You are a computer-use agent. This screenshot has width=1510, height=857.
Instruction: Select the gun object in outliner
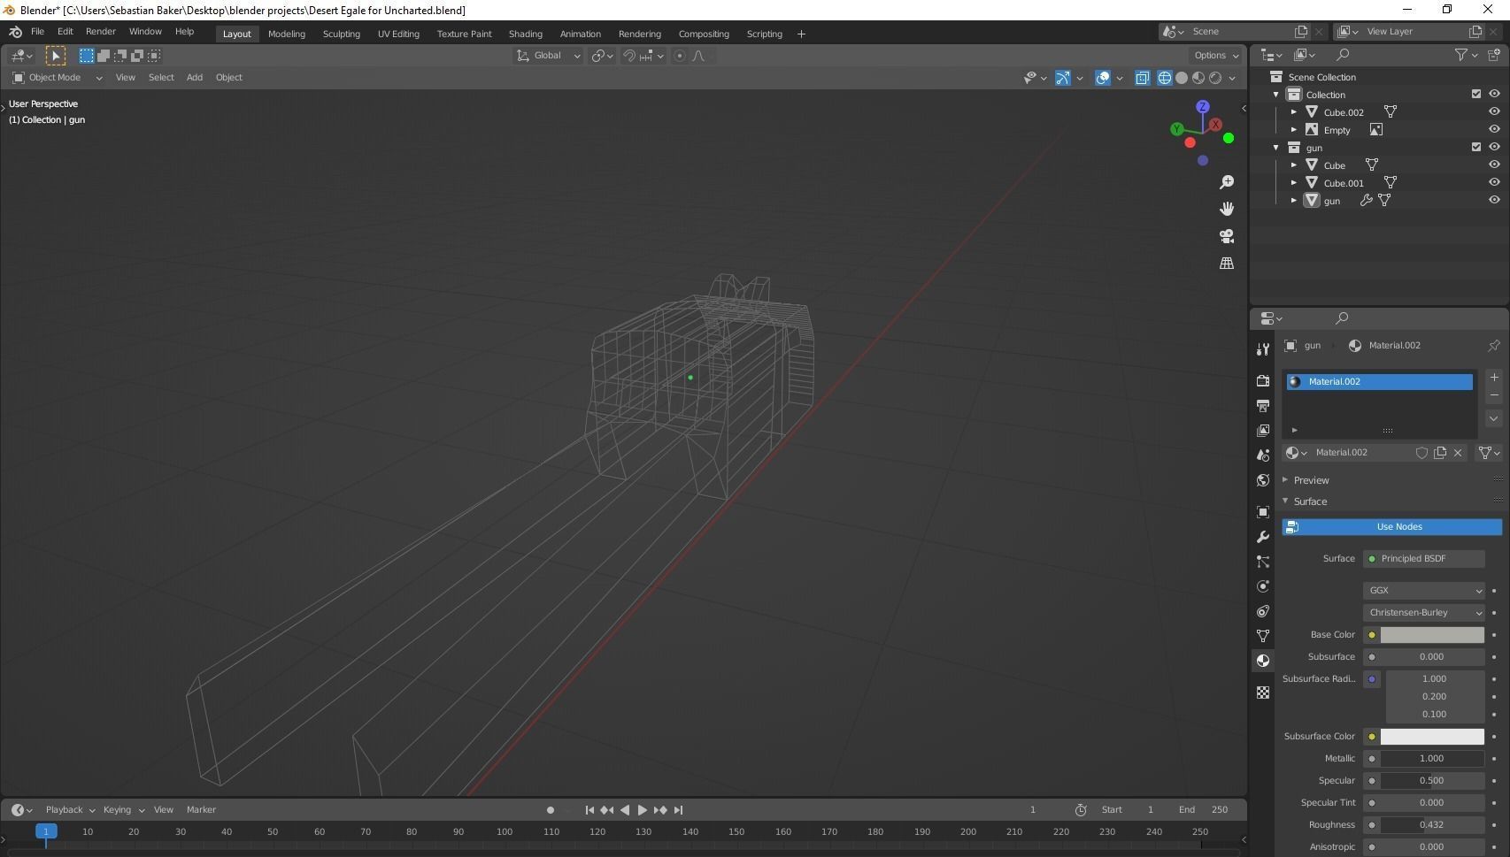coord(1331,201)
